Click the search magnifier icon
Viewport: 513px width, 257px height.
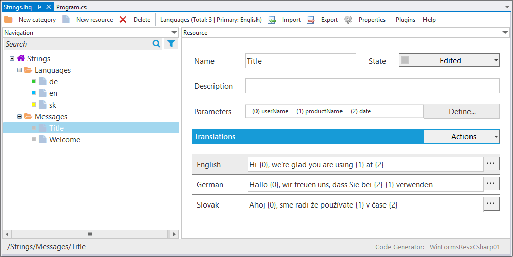[156, 44]
